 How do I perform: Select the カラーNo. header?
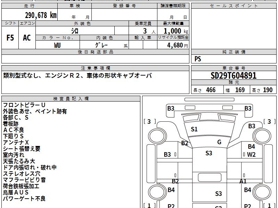[58, 38]
